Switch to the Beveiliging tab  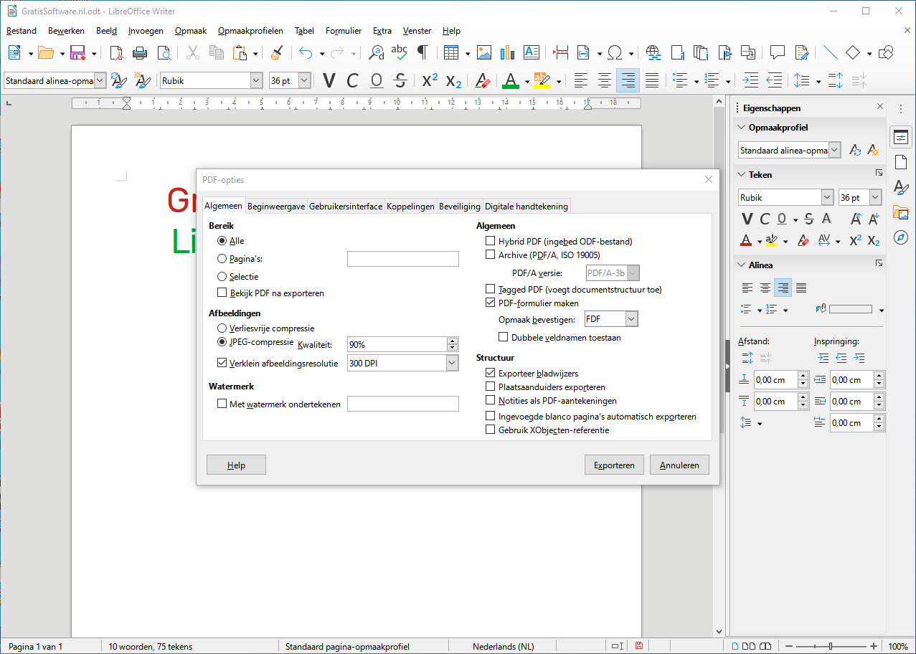pyautogui.click(x=460, y=207)
